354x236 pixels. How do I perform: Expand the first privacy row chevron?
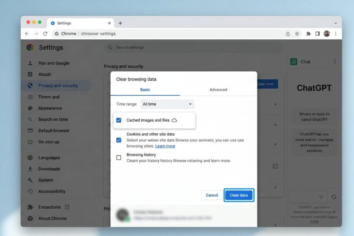coord(276,104)
